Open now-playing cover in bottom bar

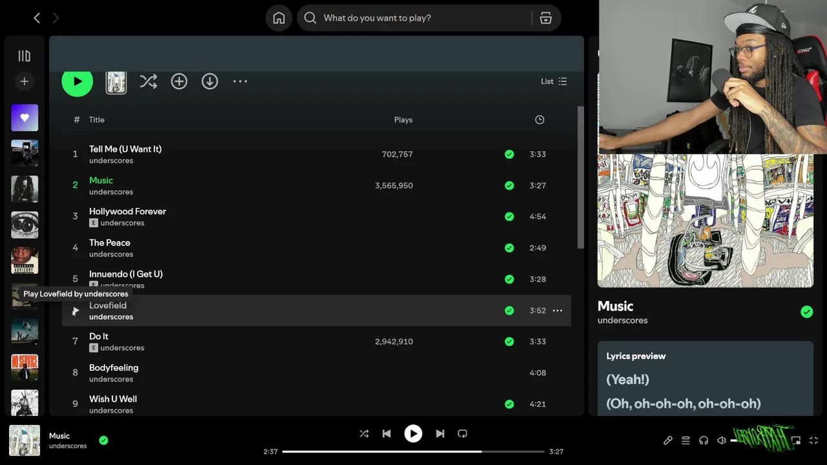[25, 440]
